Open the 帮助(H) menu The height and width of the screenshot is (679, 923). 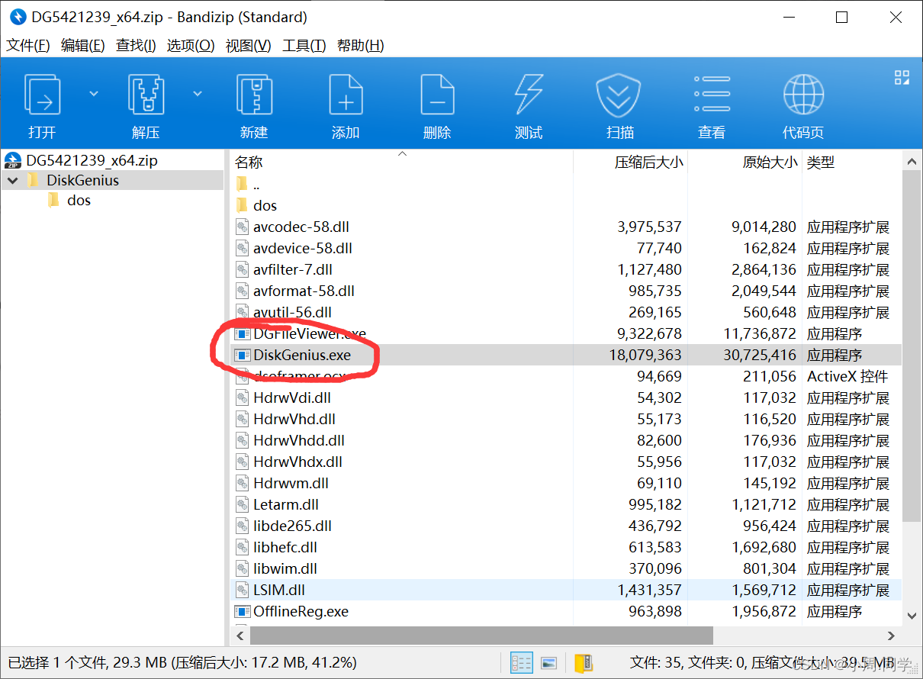360,46
